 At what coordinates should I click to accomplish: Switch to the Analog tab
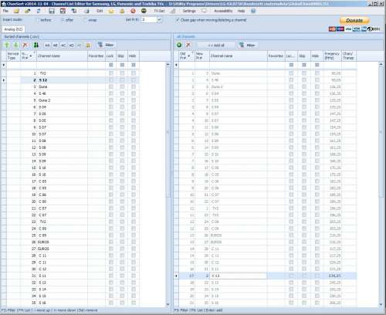(x=13, y=29)
